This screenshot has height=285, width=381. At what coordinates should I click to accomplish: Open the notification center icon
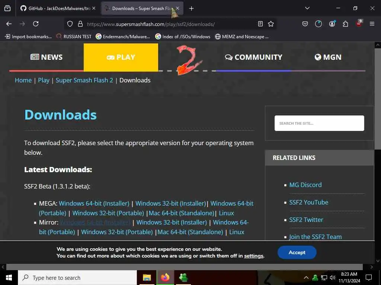pyautogui.click(x=369, y=278)
